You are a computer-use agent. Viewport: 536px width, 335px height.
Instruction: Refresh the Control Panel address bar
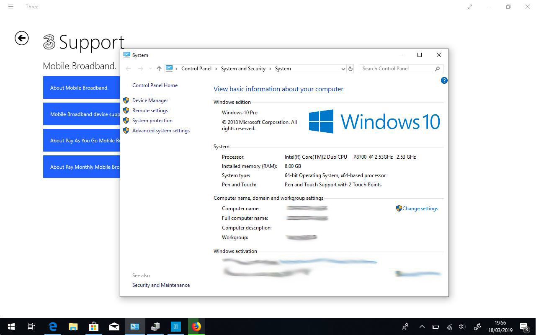(350, 69)
